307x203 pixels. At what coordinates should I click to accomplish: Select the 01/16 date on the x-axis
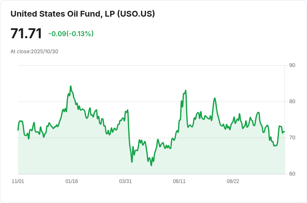click(x=72, y=181)
